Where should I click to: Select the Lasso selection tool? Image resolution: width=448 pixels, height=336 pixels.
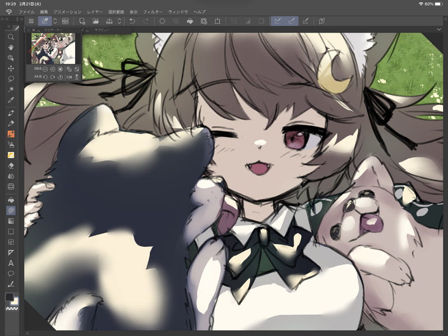coord(11,79)
